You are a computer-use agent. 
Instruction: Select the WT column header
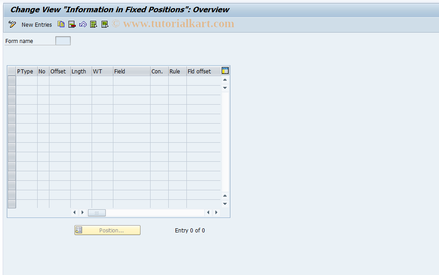102,71
